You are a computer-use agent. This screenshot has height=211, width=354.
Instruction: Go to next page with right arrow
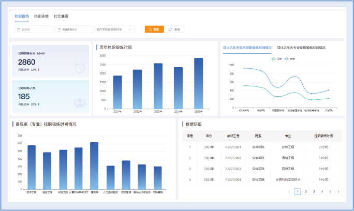pos(338,191)
